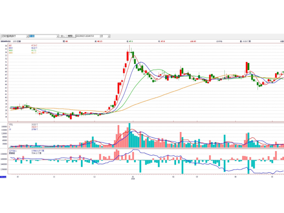Select the MA60 legend entry

(23, 53)
